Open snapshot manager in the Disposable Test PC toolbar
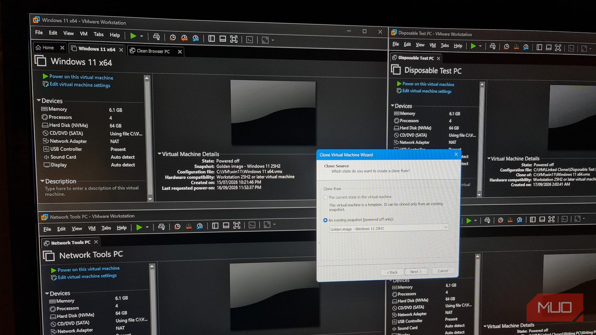596x335 pixels. [x=526, y=47]
